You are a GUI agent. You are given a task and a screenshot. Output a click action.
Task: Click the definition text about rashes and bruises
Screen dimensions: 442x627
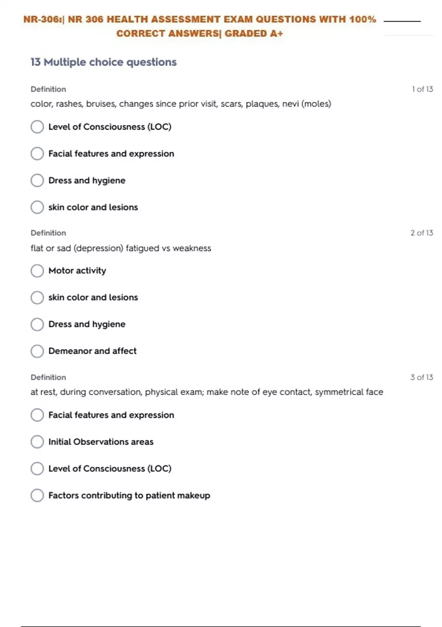coord(180,104)
